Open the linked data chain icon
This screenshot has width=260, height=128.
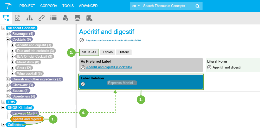[x=42, y=18]
